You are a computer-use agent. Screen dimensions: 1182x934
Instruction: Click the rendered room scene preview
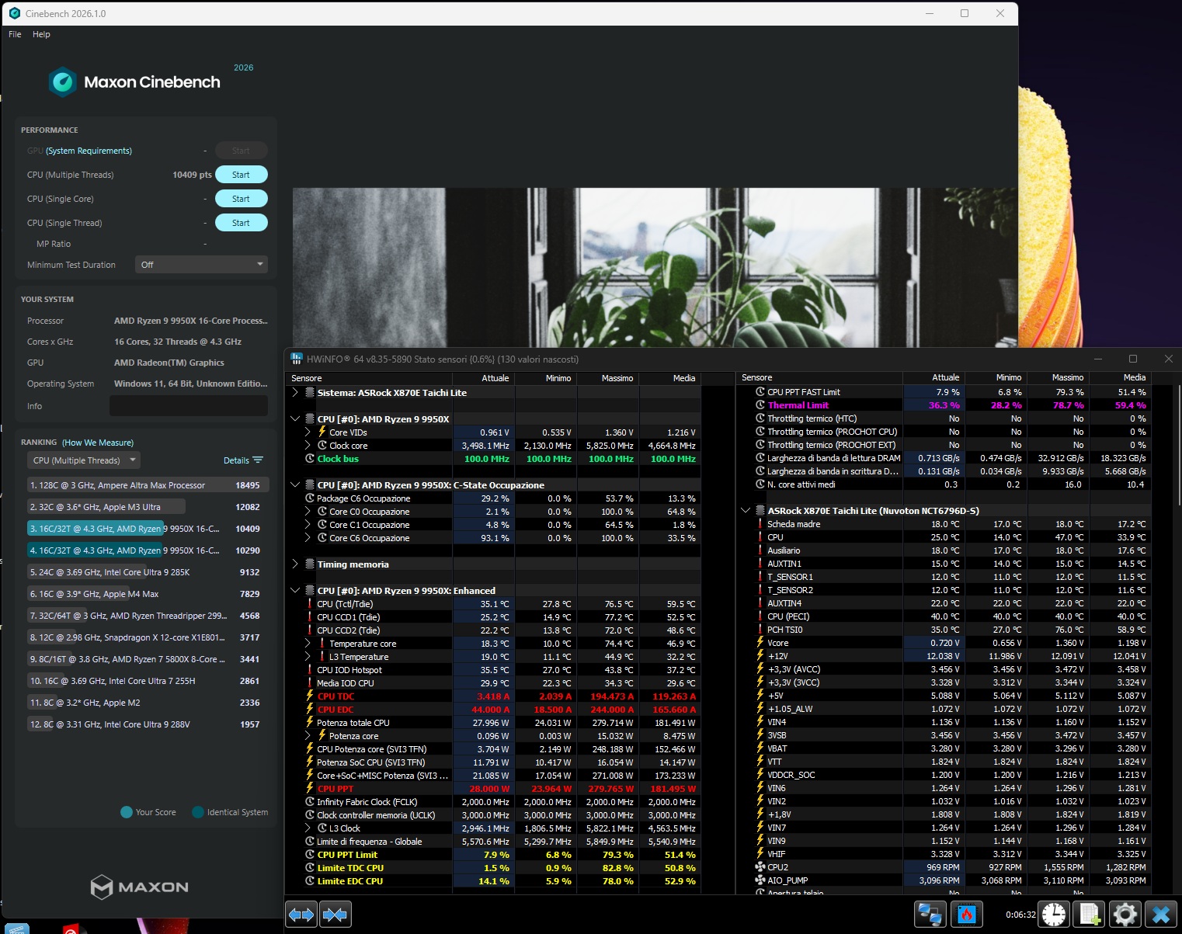point(655,267)
